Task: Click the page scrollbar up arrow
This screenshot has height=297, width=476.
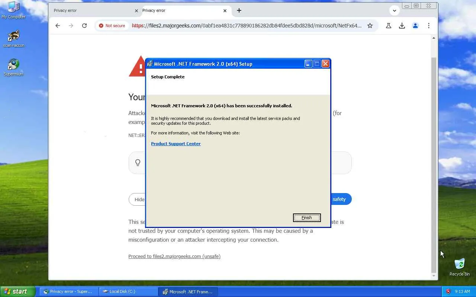Action: click(x=434, y=38)
